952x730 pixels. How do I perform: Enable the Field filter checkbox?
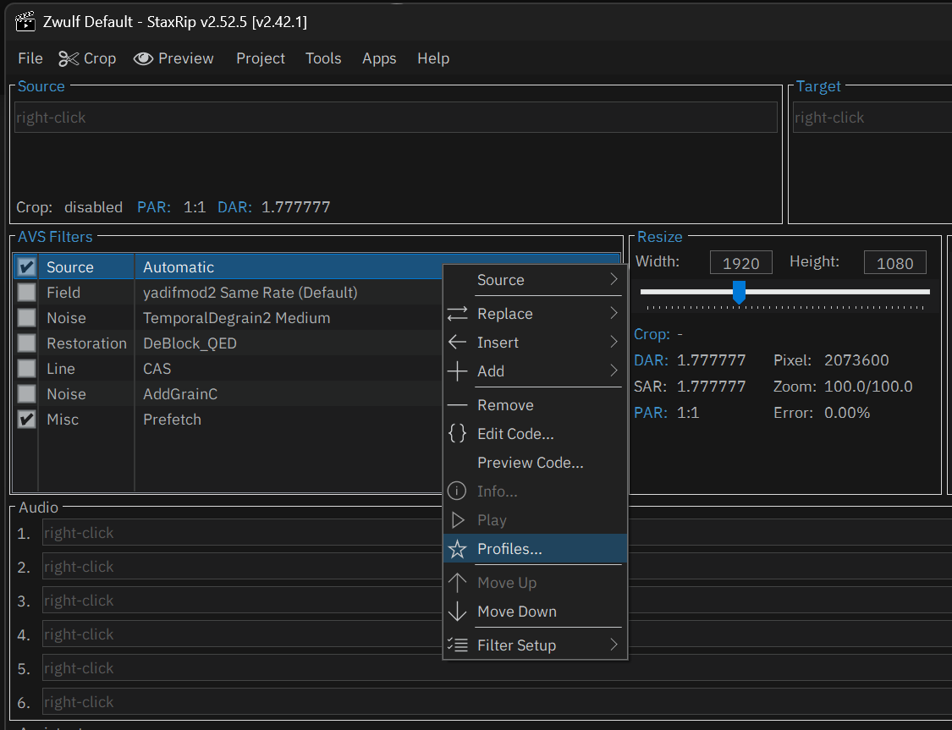pos(26,293)
